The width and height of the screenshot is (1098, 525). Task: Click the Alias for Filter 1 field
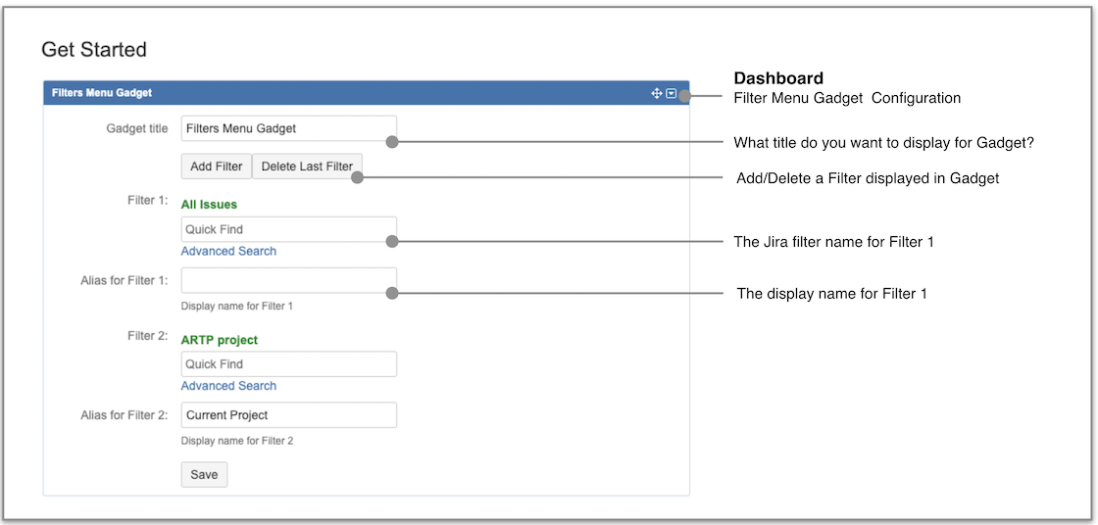pyautogui.click(x=288, y=280)
